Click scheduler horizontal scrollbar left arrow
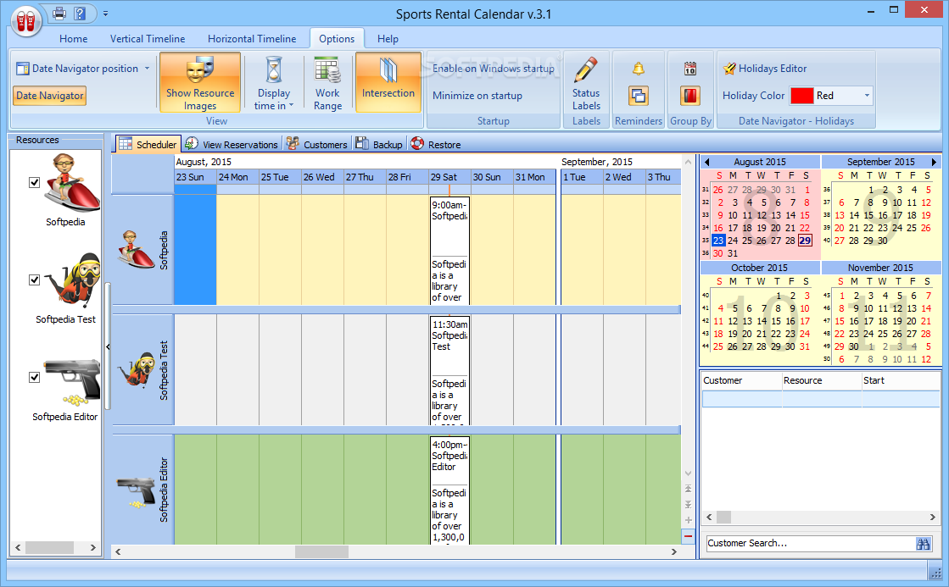Viewport: 949px width, 587px height. [118, 551]
